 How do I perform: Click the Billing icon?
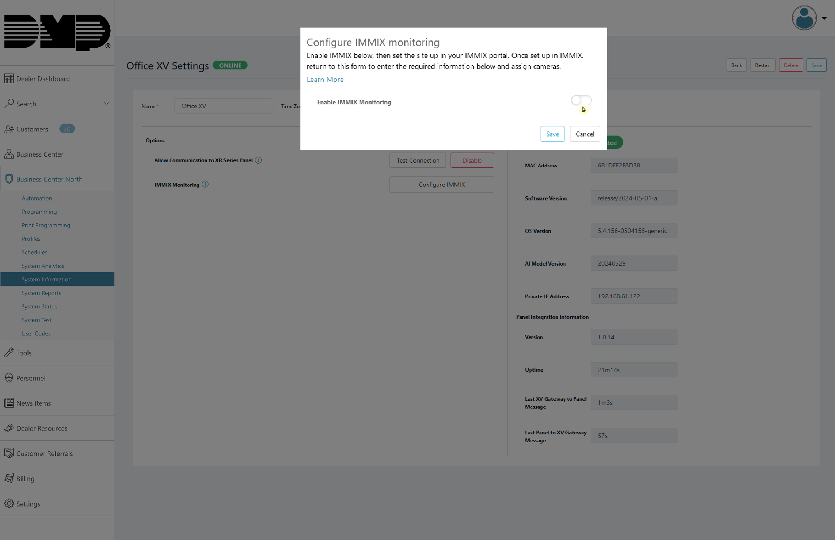click(9, 478)
